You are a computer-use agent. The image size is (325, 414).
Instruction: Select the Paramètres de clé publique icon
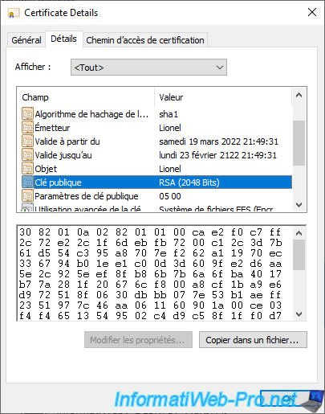27,195
